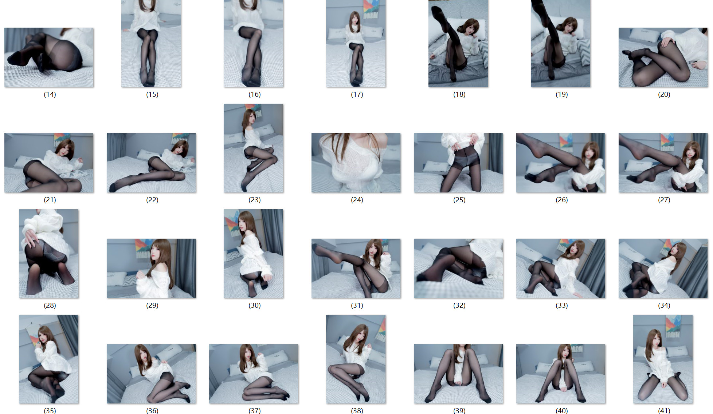Select thumbnail labeled (14)
713x414 pixels.
[49, 57]
